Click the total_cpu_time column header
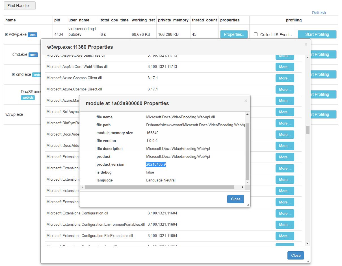Image resolution: width=342 pixels, height=266 pixels. click(x=114, y=20)
